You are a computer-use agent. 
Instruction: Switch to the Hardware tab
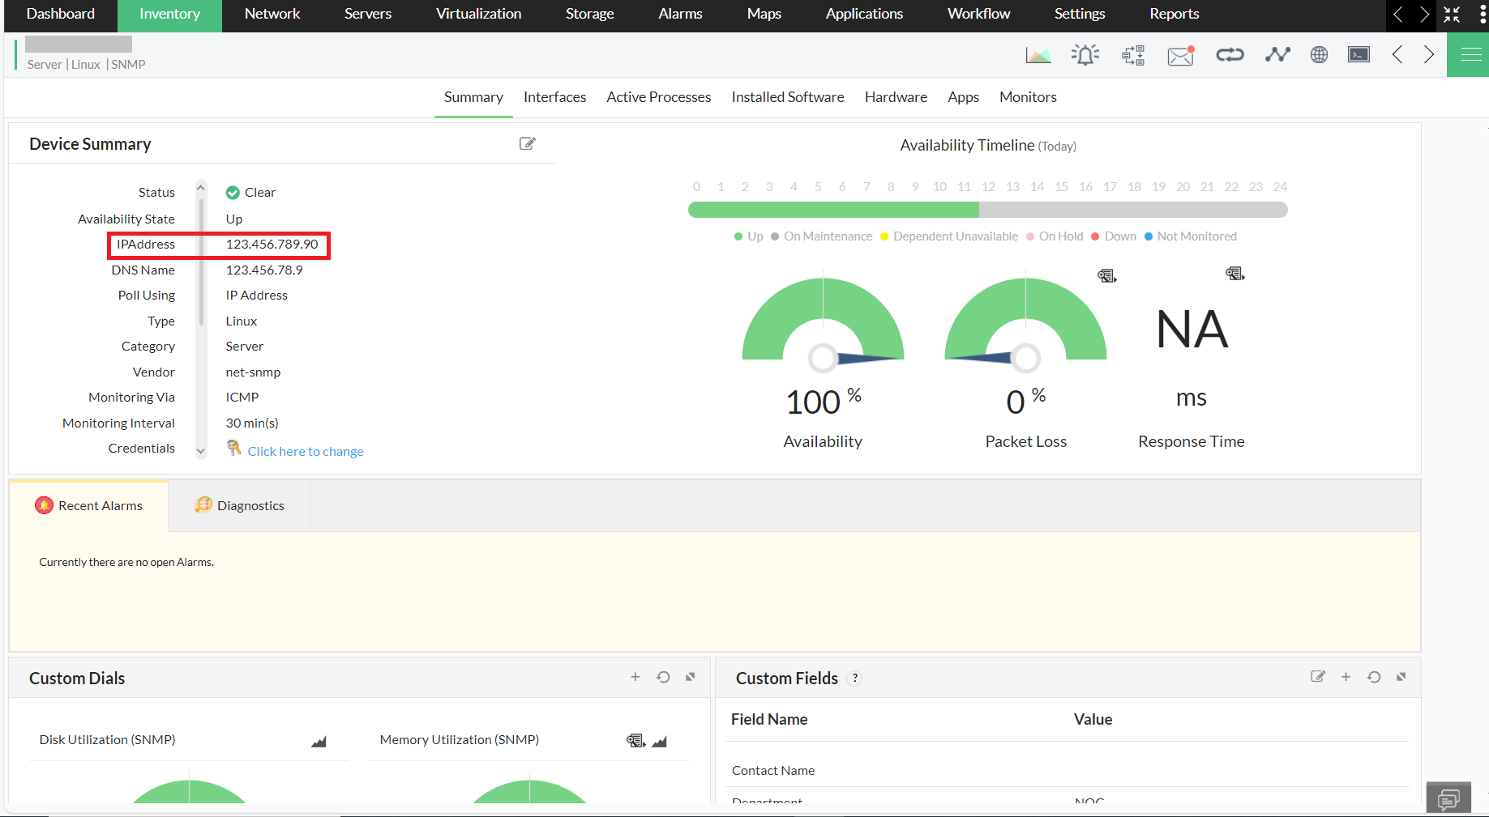click(896, 97)
